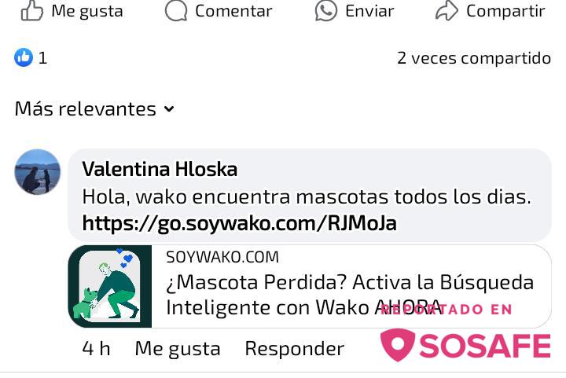Open the blue like reaction count
The height and width of the screenshot is (378, 566).
point(31,57)
